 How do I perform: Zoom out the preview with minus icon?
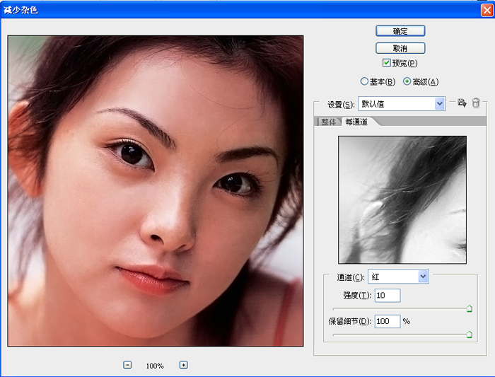127,365
